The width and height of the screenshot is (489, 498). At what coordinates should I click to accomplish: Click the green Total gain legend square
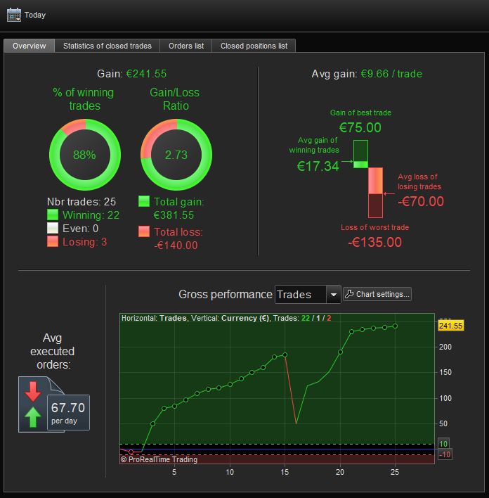[x=144, y=201]
